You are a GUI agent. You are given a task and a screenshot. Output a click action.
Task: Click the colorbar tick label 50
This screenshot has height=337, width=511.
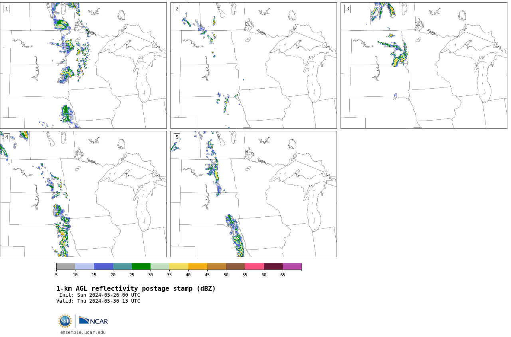[226, 275]
